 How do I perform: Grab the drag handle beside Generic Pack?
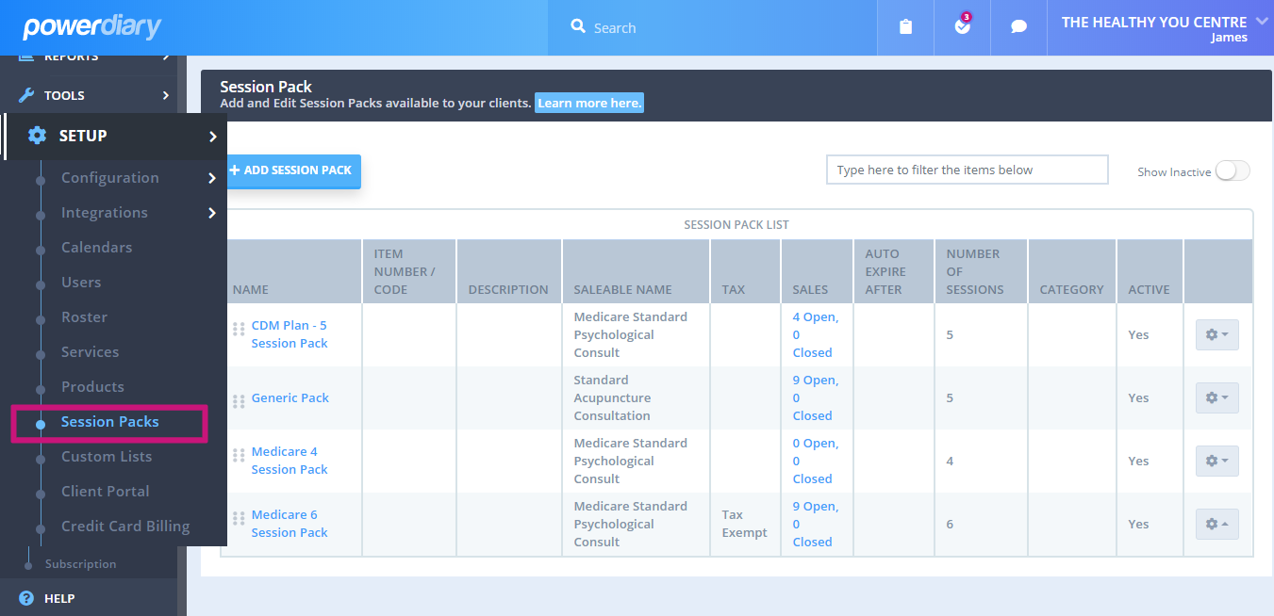[239, 397]
